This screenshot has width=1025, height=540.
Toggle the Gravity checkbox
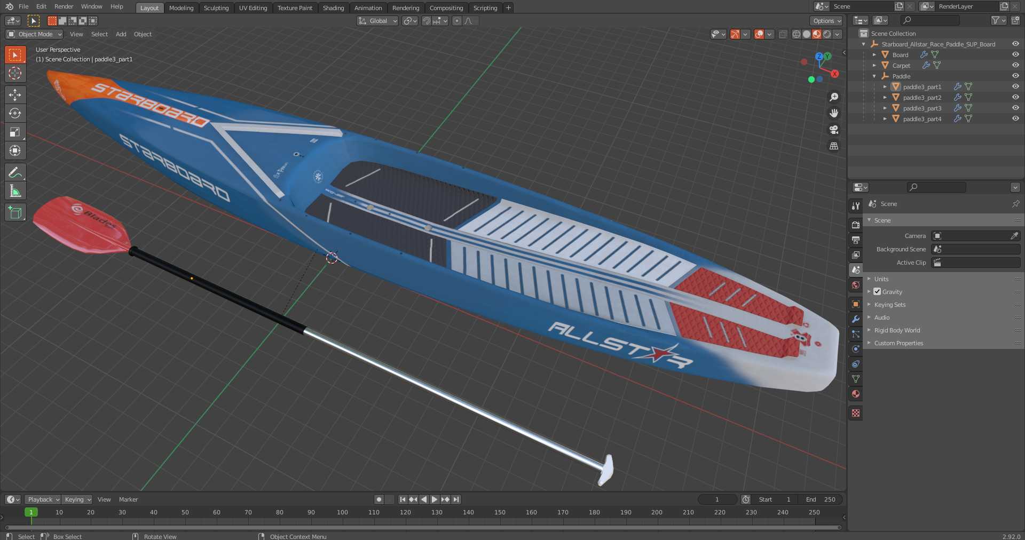[x=877, y=291]
